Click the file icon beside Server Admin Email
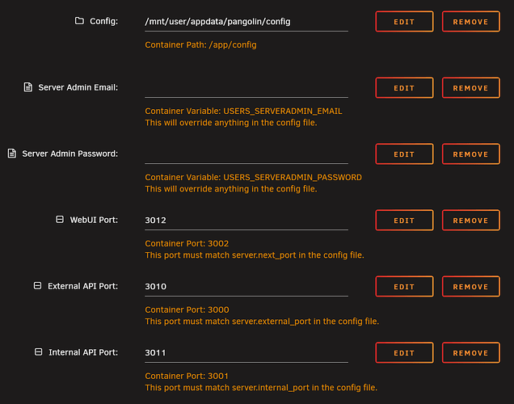Image resolution: width=514 pixels, height=404 pixels. click(x=28, y=87)
